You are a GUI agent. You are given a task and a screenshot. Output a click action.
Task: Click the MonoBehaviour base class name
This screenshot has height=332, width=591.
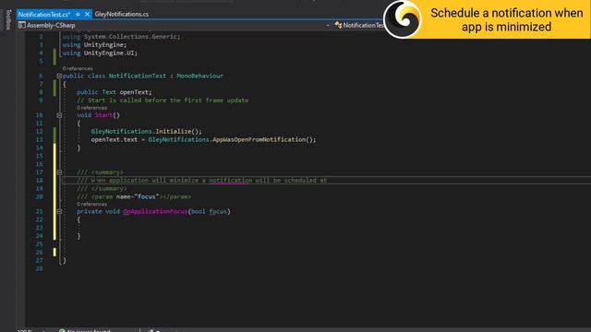199,76
